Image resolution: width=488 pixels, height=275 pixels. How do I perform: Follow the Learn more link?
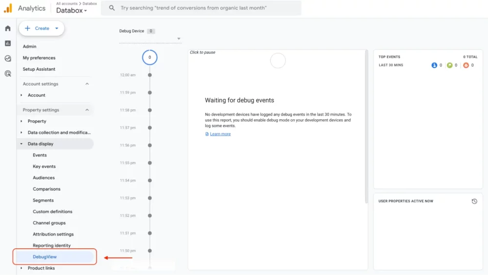point(220,134)
